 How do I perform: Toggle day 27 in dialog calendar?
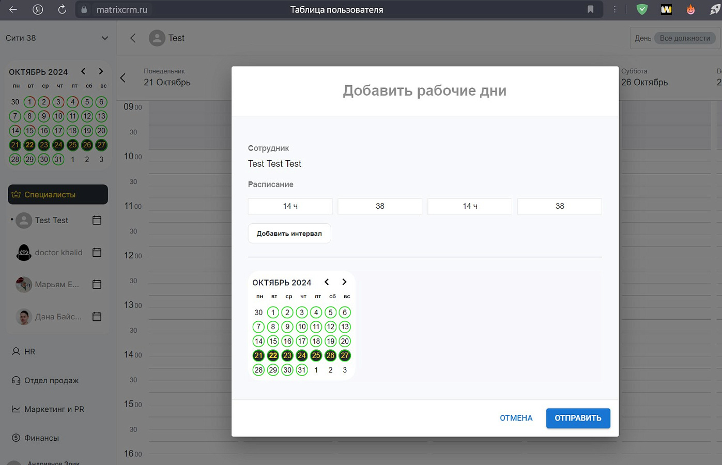coord(345,355)
